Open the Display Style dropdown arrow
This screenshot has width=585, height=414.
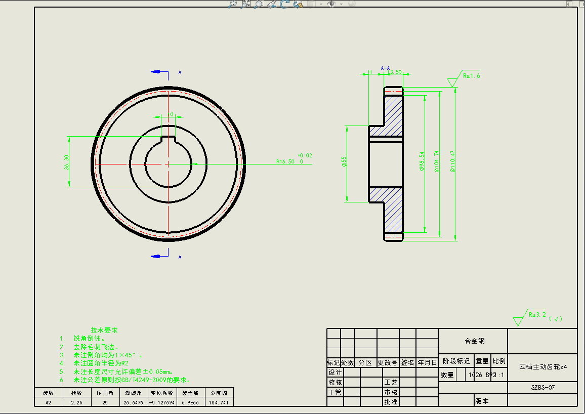320,4
